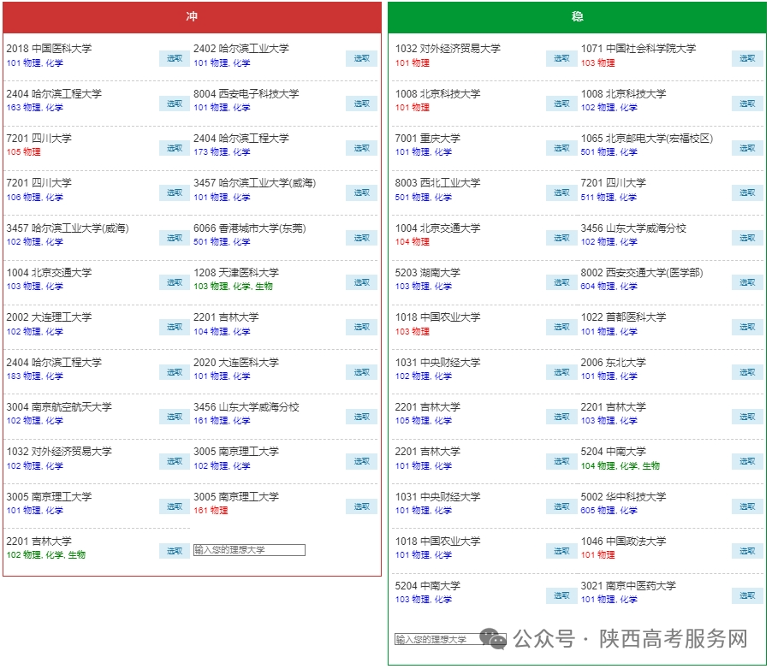The height and width of the screenshot is (669, 772).
Task: Choose 选取 beside 8003 西北工业大学
Action: (x=561, y=193)
